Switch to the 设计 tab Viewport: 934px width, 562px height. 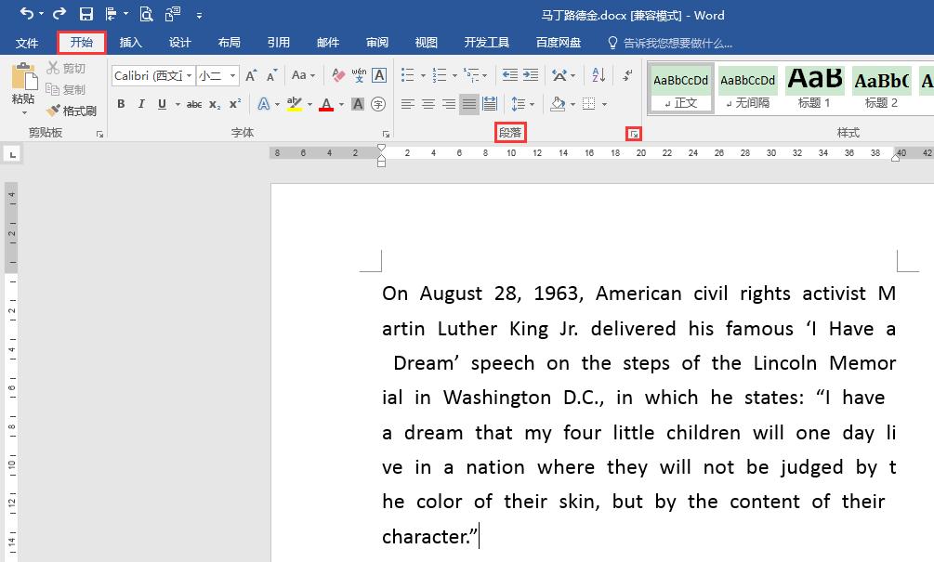coord(180,43)
